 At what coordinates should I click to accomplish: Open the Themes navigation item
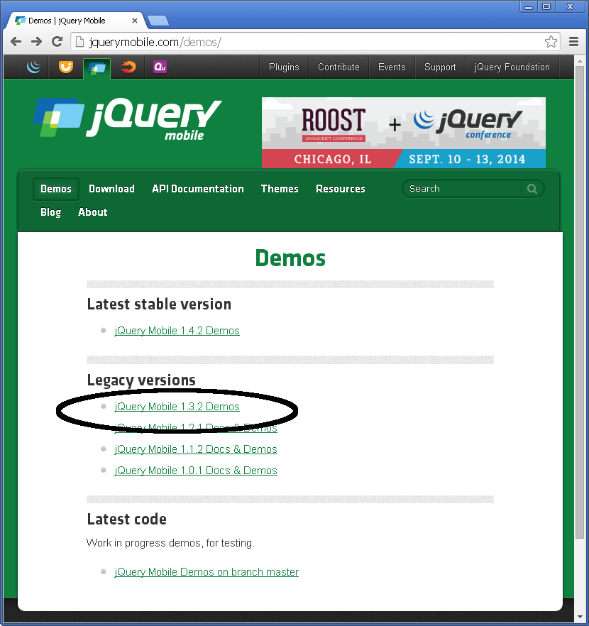point(280,189)
